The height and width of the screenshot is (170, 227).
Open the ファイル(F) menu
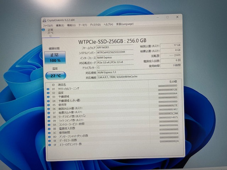tap(48, 25)
